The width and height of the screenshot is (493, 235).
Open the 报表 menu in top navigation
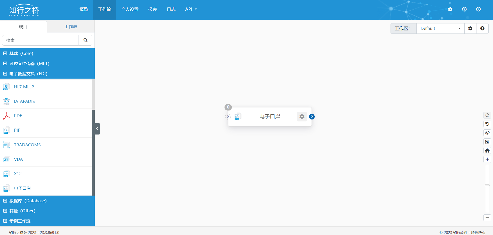coord(153,9)
